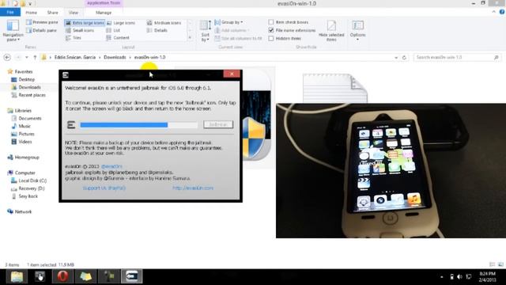Open the Manage ribbon tab
Image resolution: width=506 pixels, height=285 pixels.
coord(104,13)
